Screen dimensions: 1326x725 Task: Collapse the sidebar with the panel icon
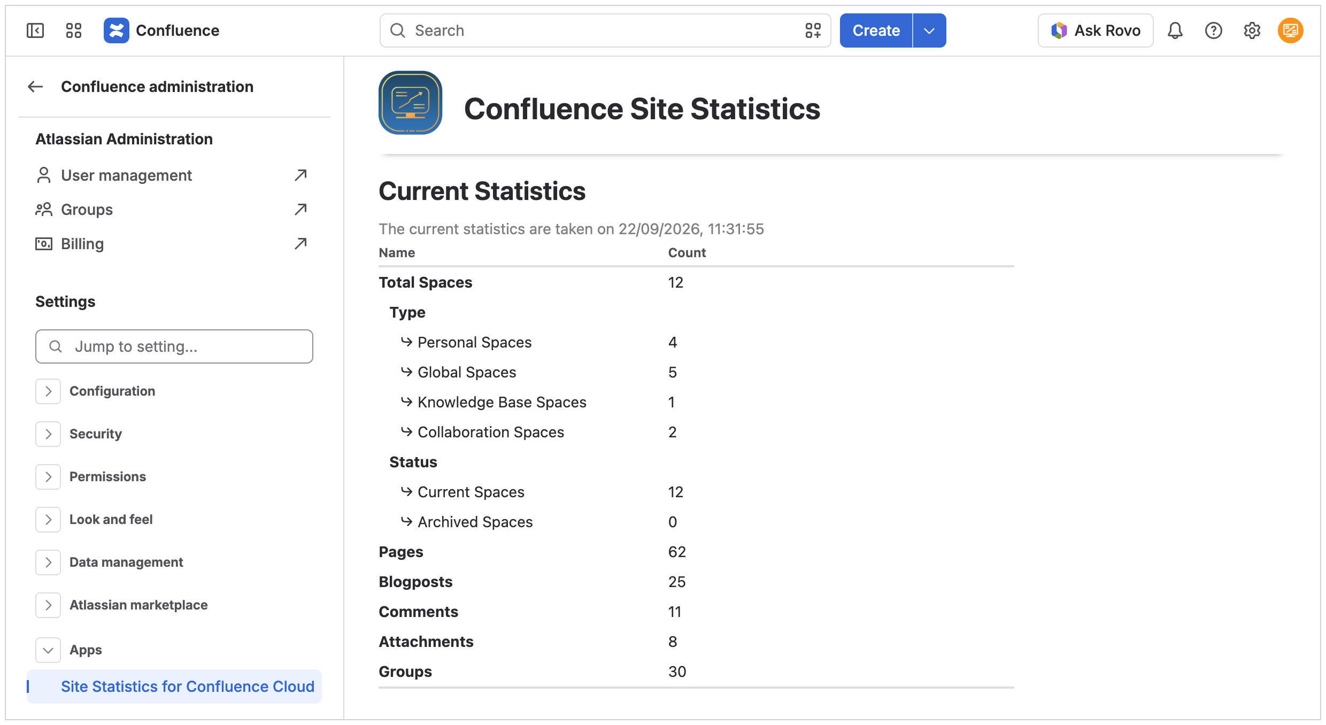[x=35, y=30]
